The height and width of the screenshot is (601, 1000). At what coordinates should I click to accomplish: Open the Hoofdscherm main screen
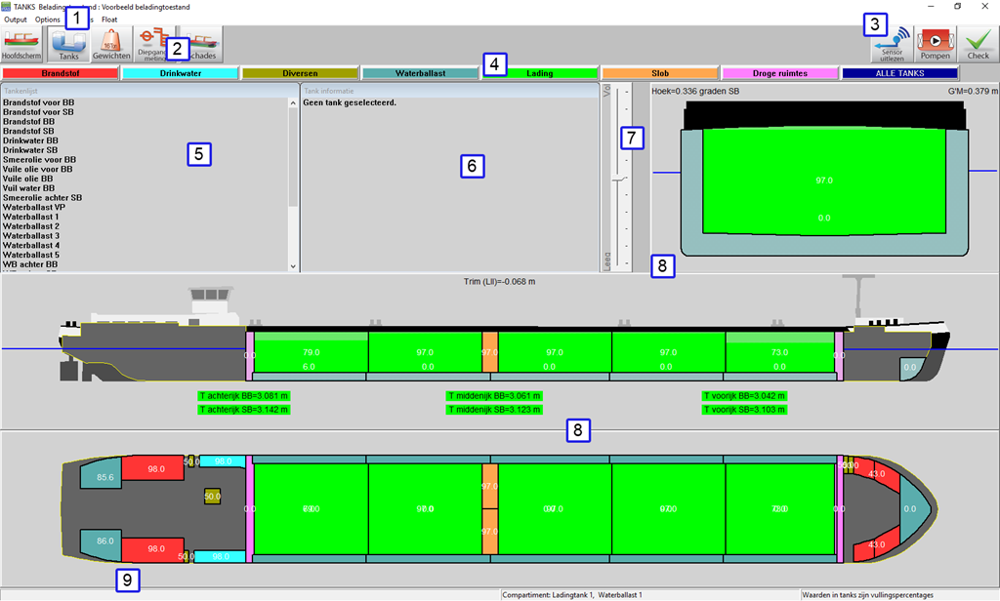click(x=21, y=44)
